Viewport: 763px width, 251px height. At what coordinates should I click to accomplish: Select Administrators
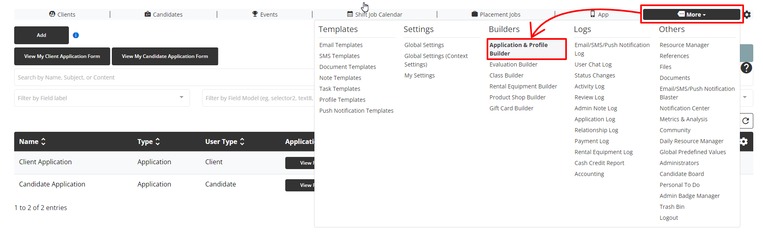coord(679,163)
